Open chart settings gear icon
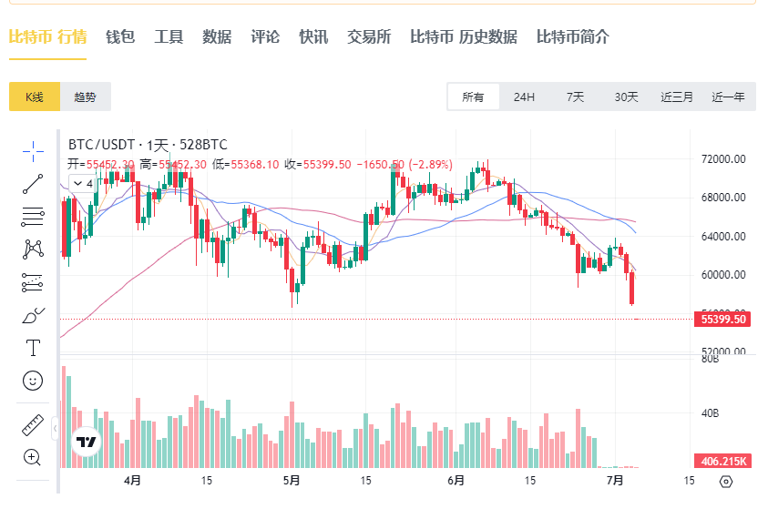Image resolution: width=768 pixels, height=519 pixels. pos(726,482)
